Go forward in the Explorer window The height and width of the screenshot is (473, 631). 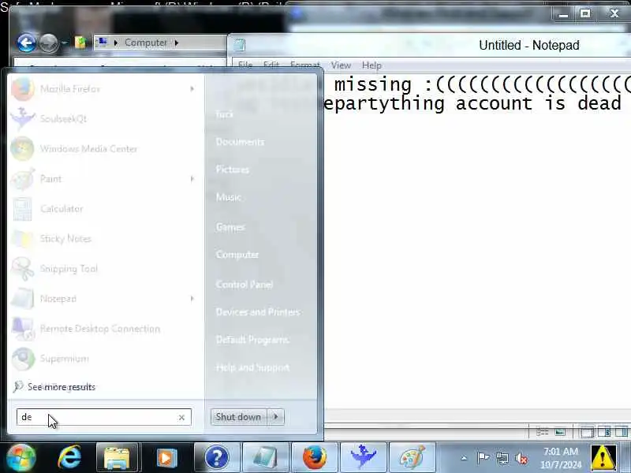coord(48,43)
